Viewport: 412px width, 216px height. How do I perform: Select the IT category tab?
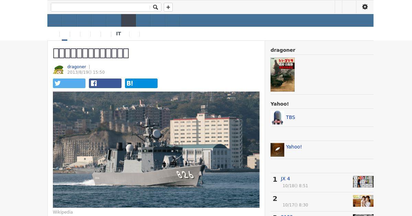118,34
